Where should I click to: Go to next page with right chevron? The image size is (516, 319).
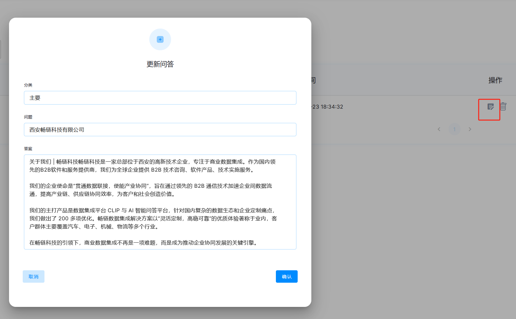pyautogui.click(x=470, y=129)
